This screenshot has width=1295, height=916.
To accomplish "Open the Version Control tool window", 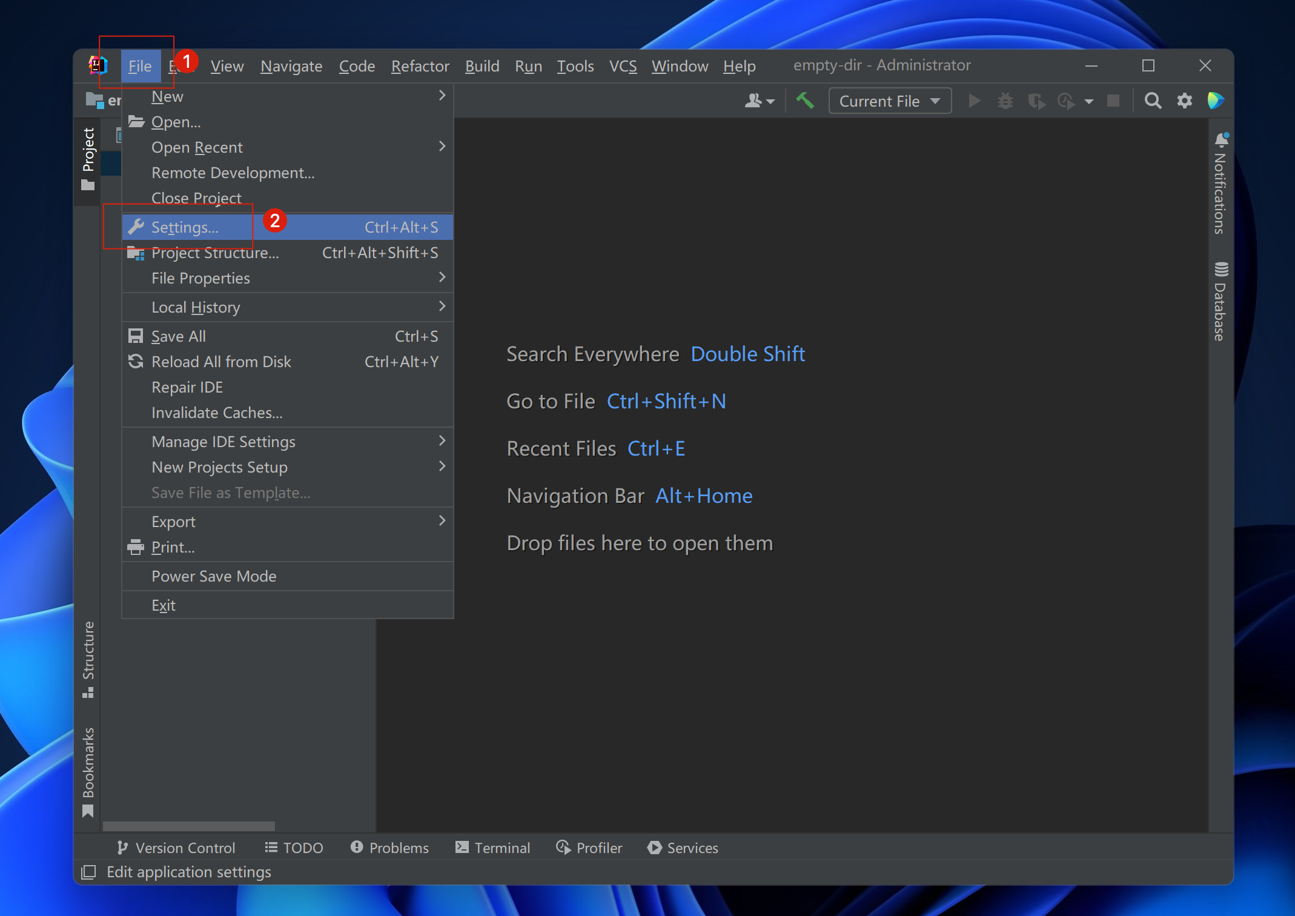I will click(176, 848).
